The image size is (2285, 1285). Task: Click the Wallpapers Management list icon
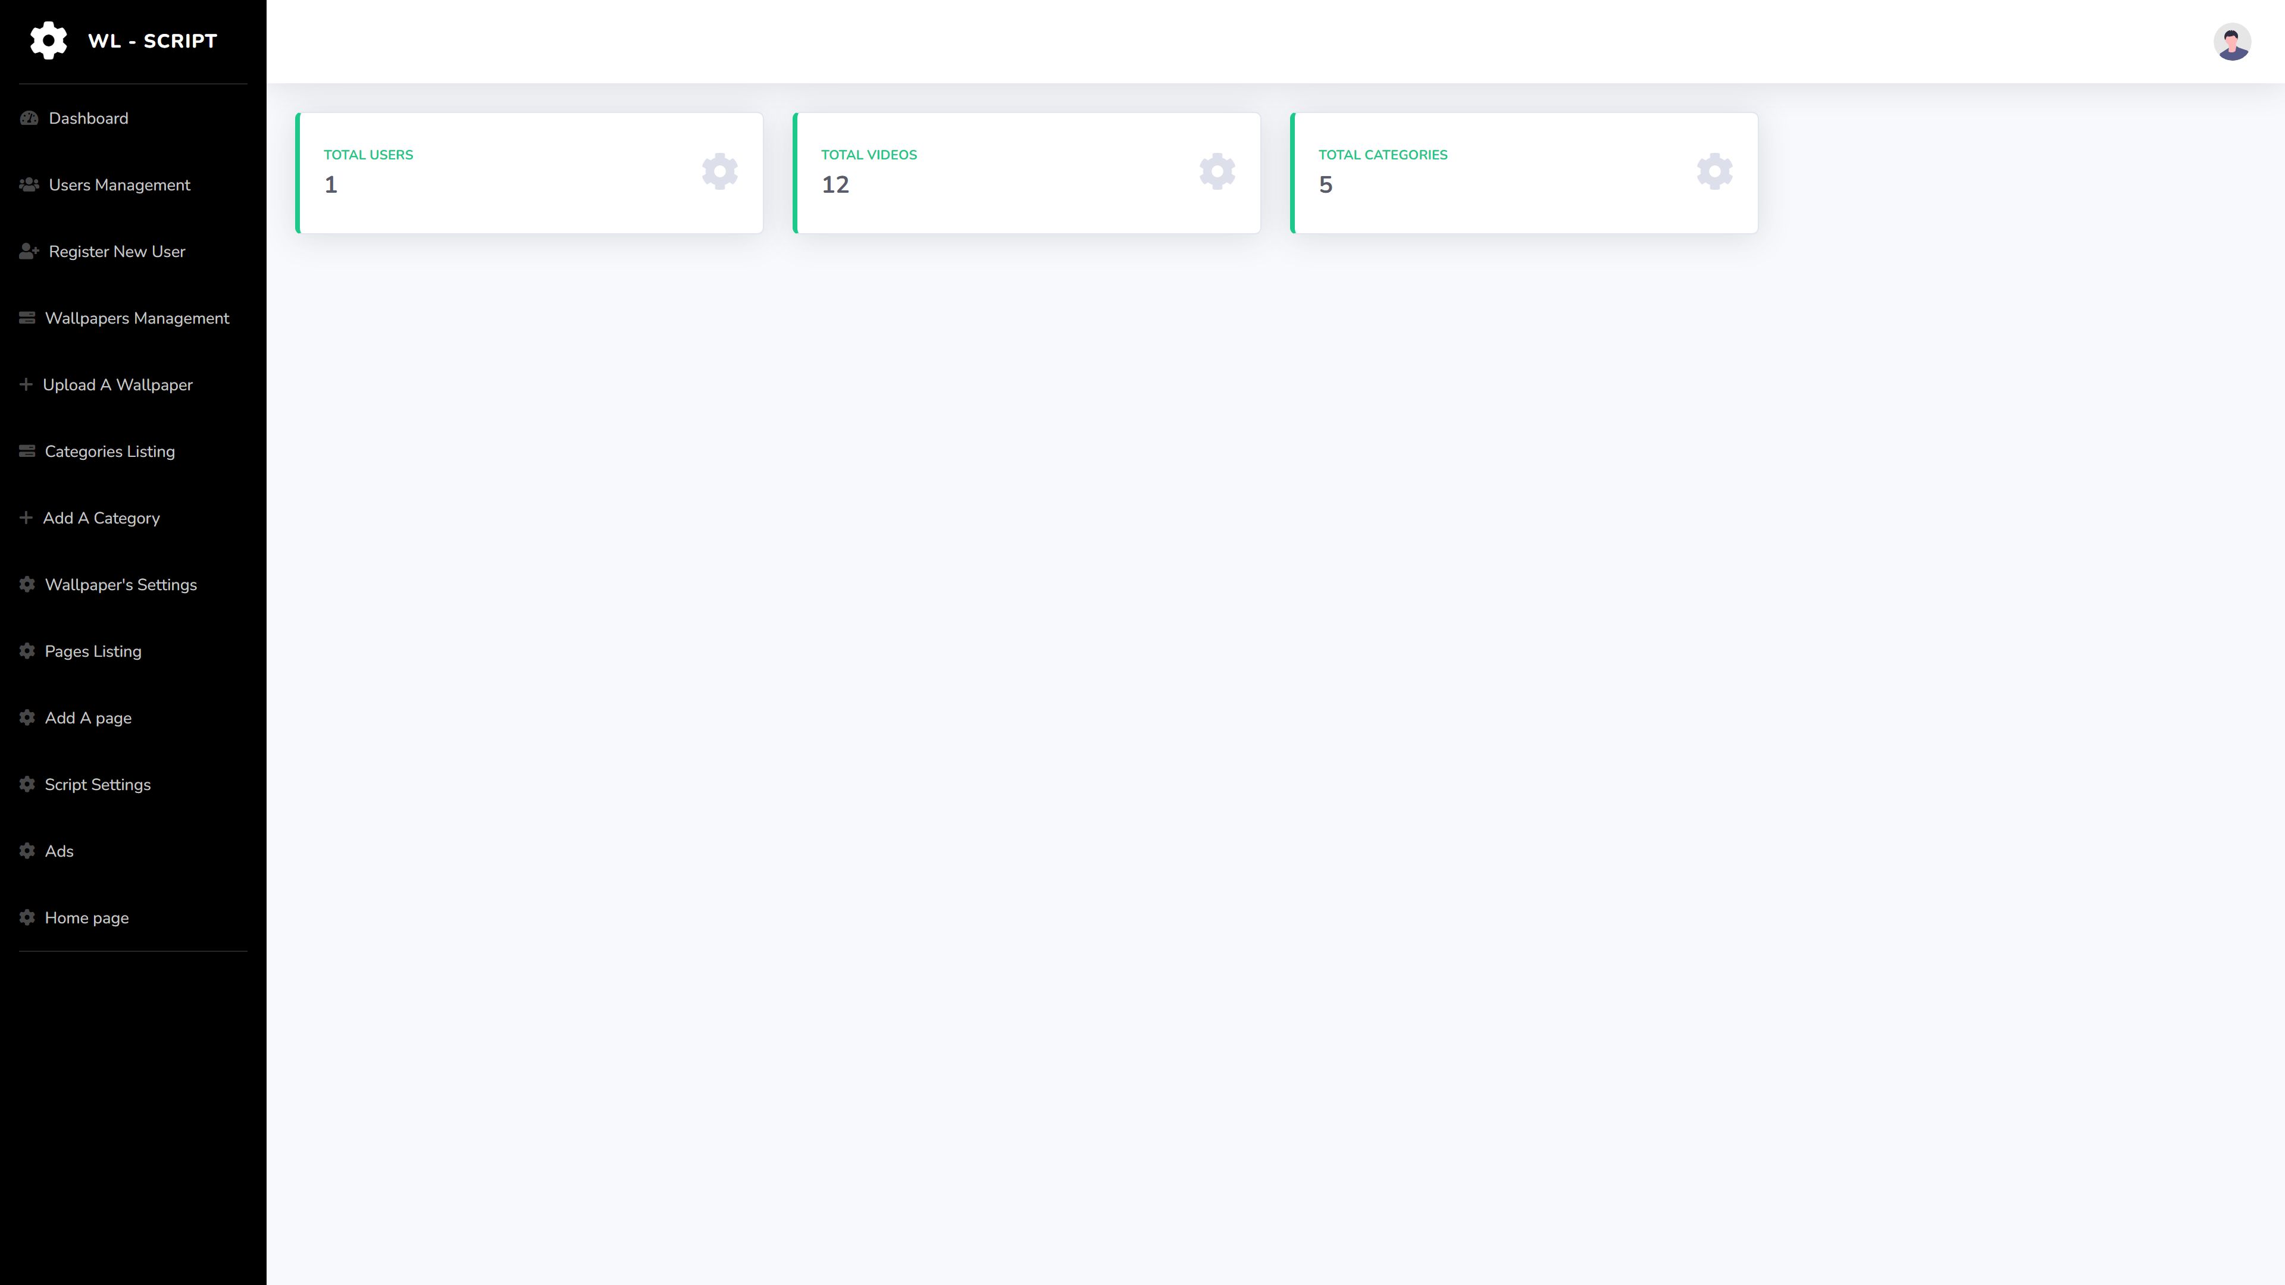[x=27, y=318]
